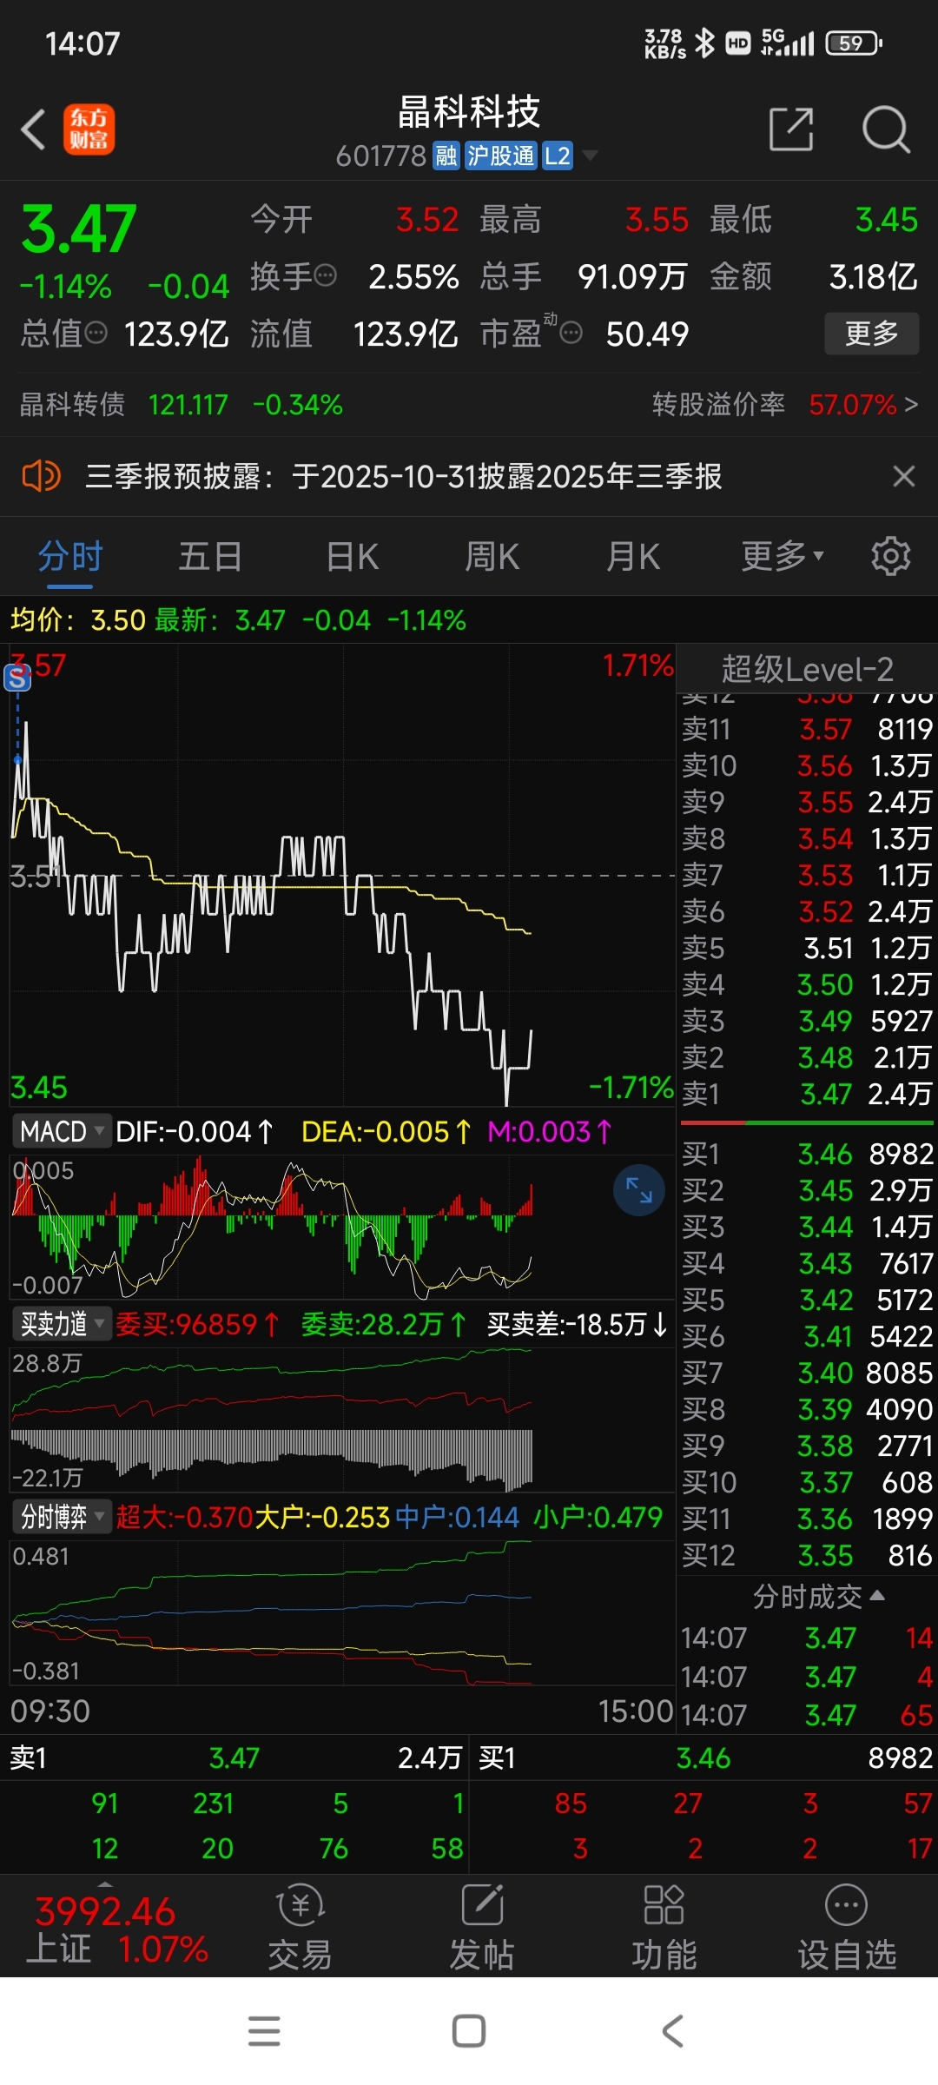Tap Android recent apps menu icon
This screenshot has width=938, height=2085.
[264, 2031]
